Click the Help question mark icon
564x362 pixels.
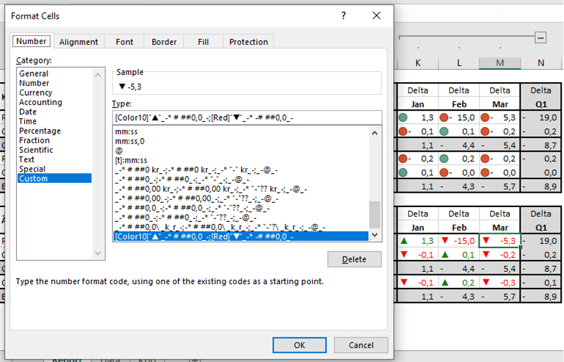pyautogui.click(x=344, y=16)
